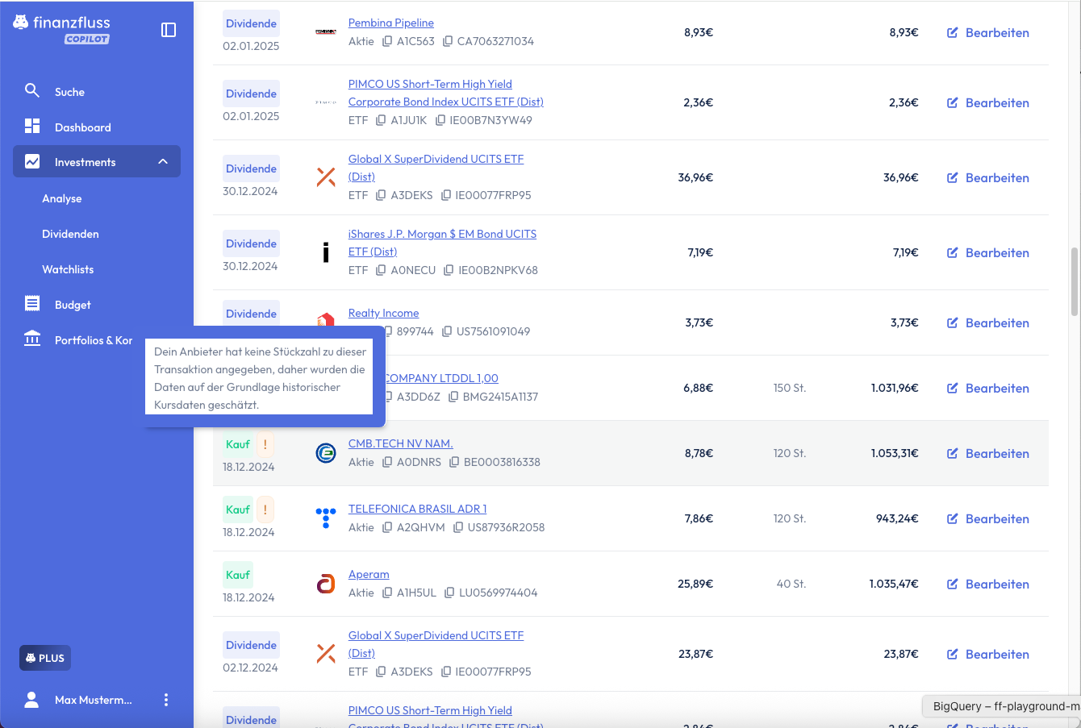The height and width of the screenshot is (728, 1081).
Task: Copy ISIN IE00077FRP95 in the 30.12.2024 row
Action: click(x=446, y=195)
